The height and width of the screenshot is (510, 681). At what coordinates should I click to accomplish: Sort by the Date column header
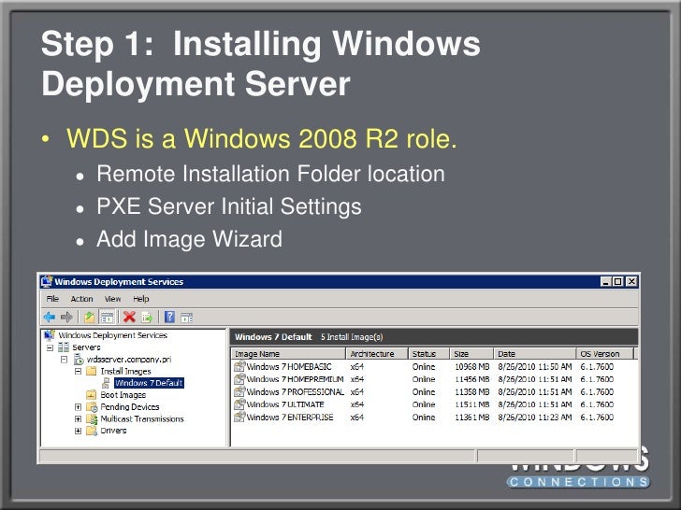[535, 354]
